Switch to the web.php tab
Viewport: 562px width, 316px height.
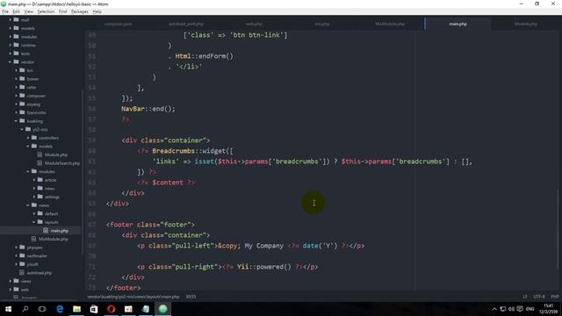click(254, 24)
